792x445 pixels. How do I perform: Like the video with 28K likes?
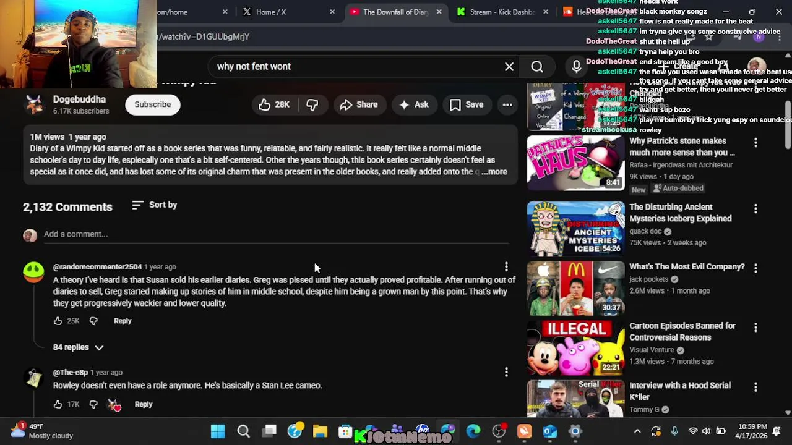[274, 104]
